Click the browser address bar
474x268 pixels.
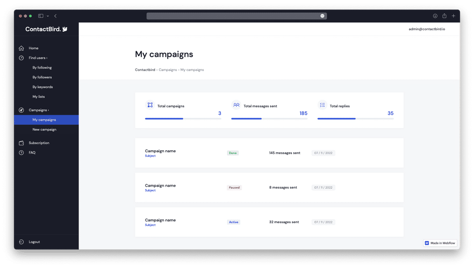pyautogui.click(x=237, y=16)
